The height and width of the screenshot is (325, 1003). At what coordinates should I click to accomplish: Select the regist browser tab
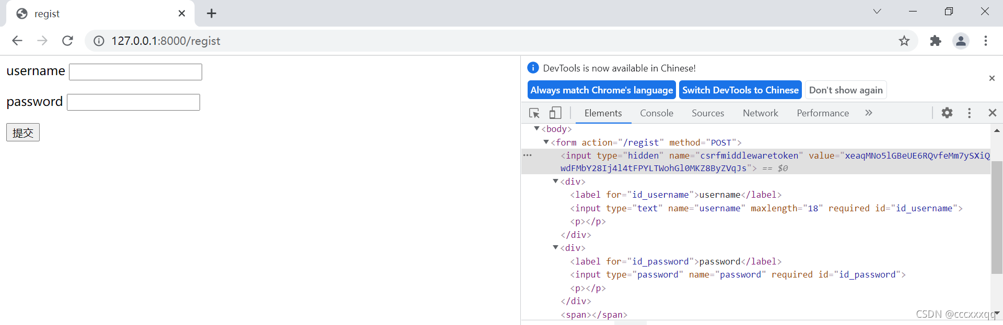point(100,14)
